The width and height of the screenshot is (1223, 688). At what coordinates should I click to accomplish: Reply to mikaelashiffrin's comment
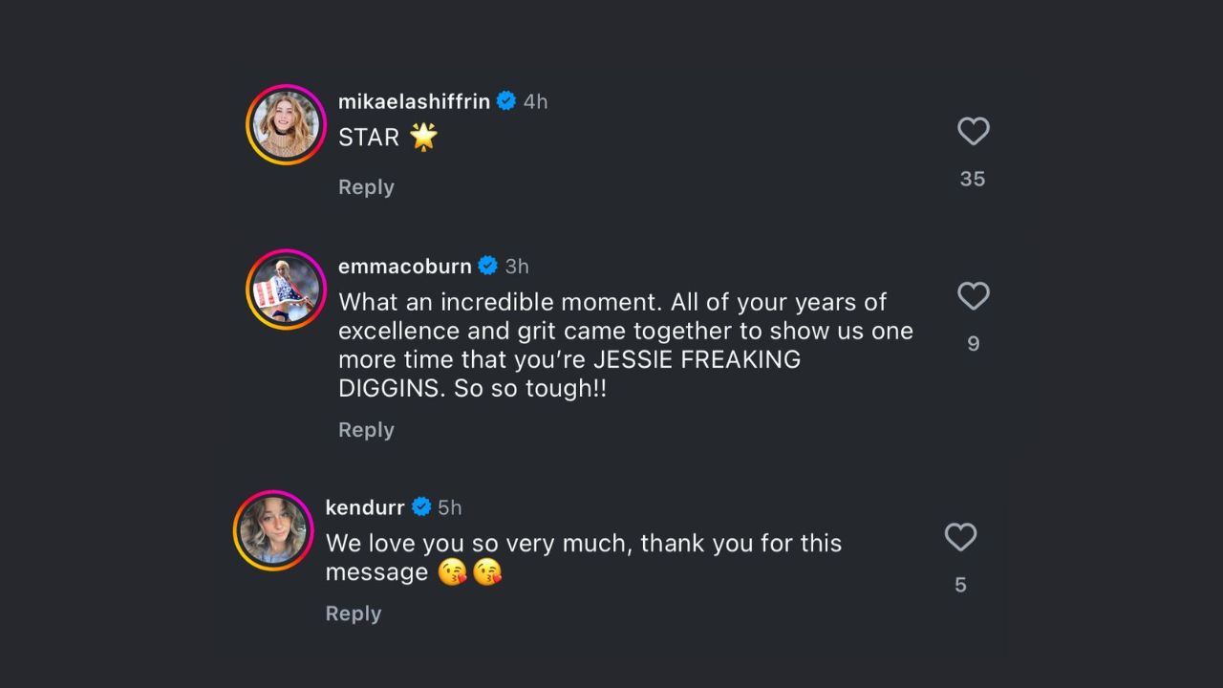tap(366, 187)
